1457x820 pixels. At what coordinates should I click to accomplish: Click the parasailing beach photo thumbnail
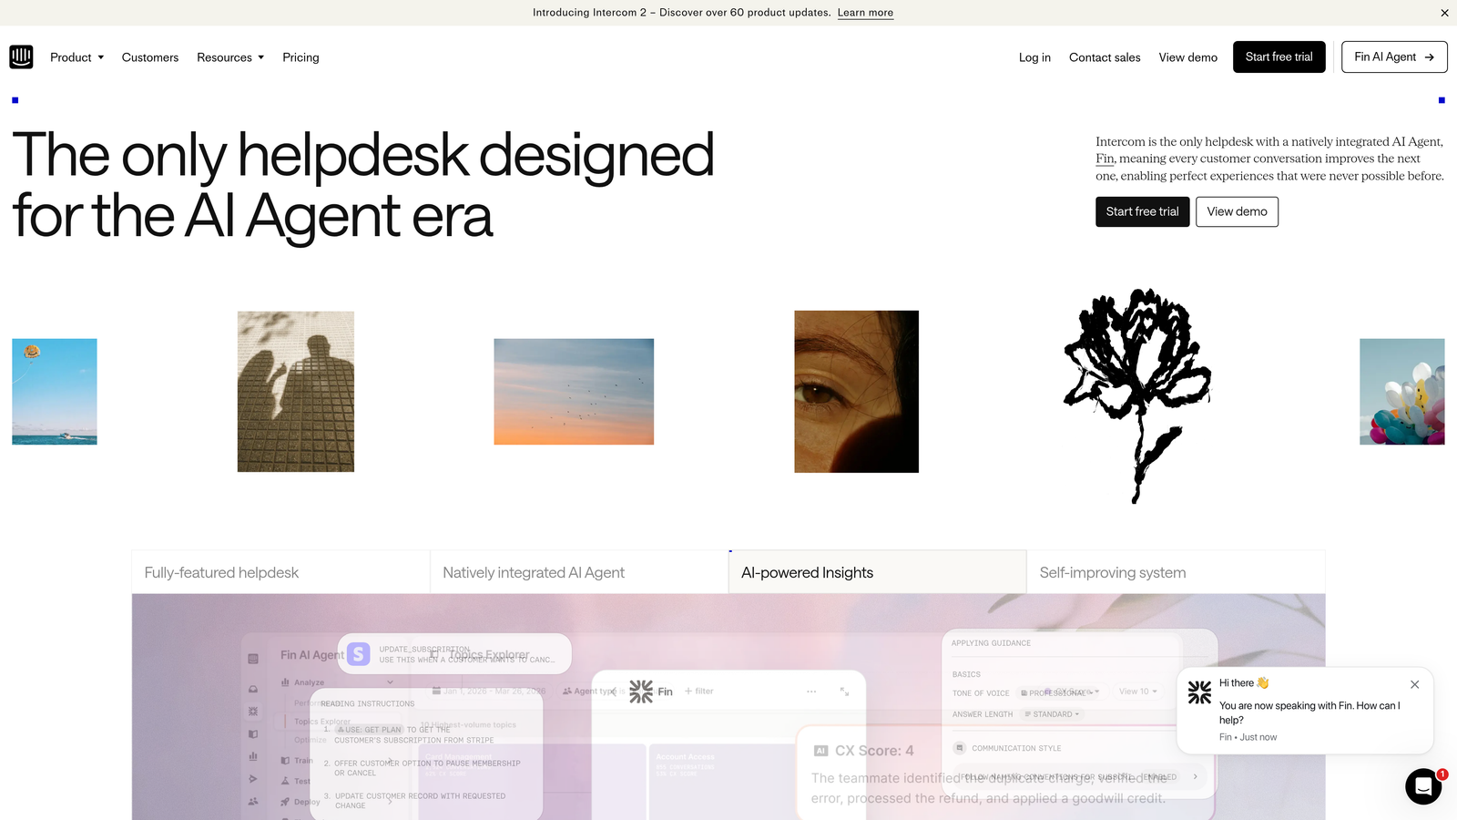(55, 392)
